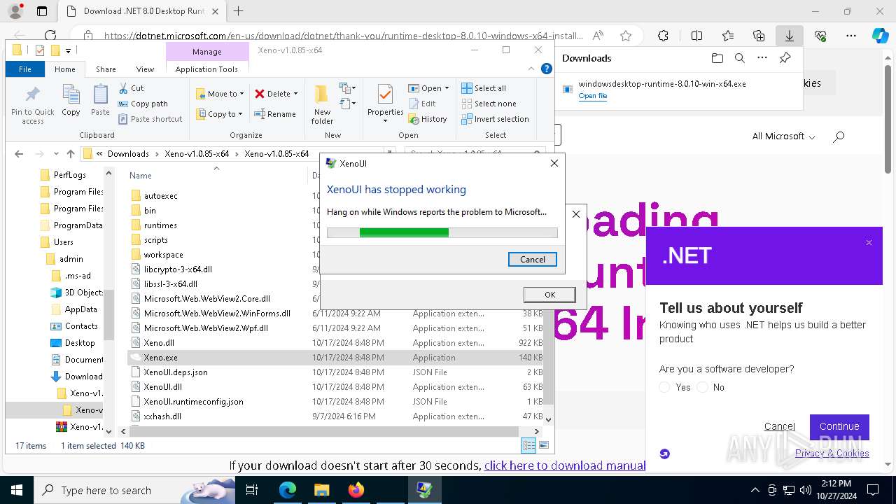Screen dimensions: 896x504
Task: Click Select none in ribbon
Action: 489,104
